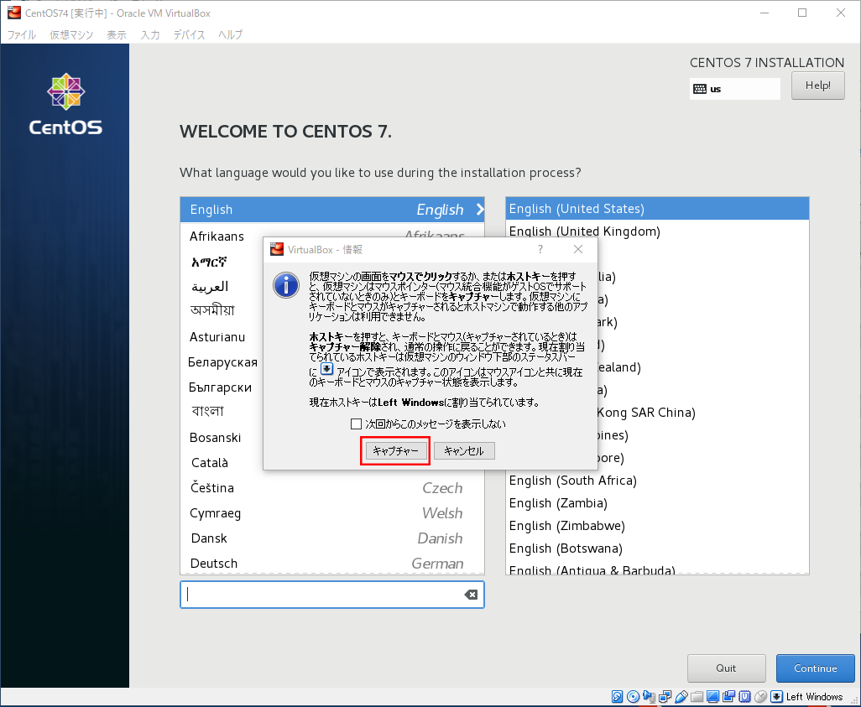Click the Help! button
The image size is (861, 707).
tap(817, 86)
